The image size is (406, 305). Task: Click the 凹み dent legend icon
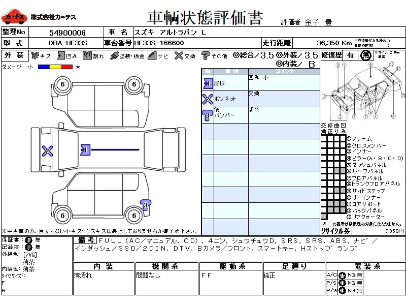61,55
